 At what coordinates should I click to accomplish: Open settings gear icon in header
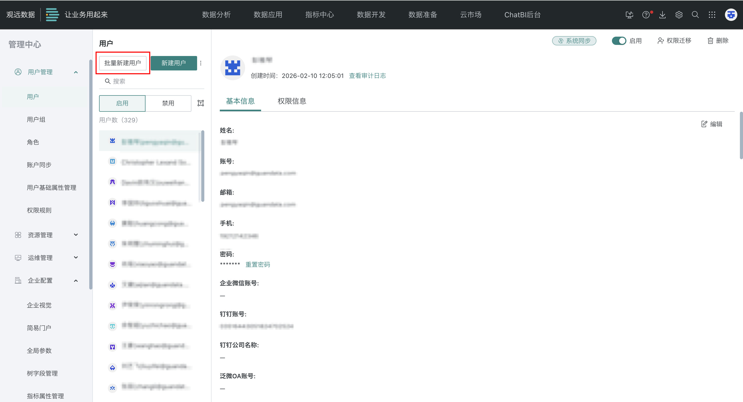[679, 15]
